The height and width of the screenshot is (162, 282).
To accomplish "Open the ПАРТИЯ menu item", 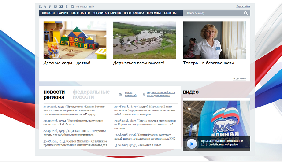I will (x=63, y=13).
